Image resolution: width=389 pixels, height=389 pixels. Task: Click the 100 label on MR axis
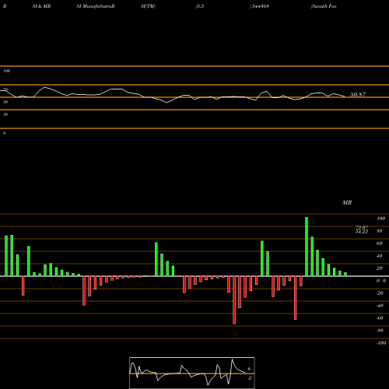click(x=380, y=219)
